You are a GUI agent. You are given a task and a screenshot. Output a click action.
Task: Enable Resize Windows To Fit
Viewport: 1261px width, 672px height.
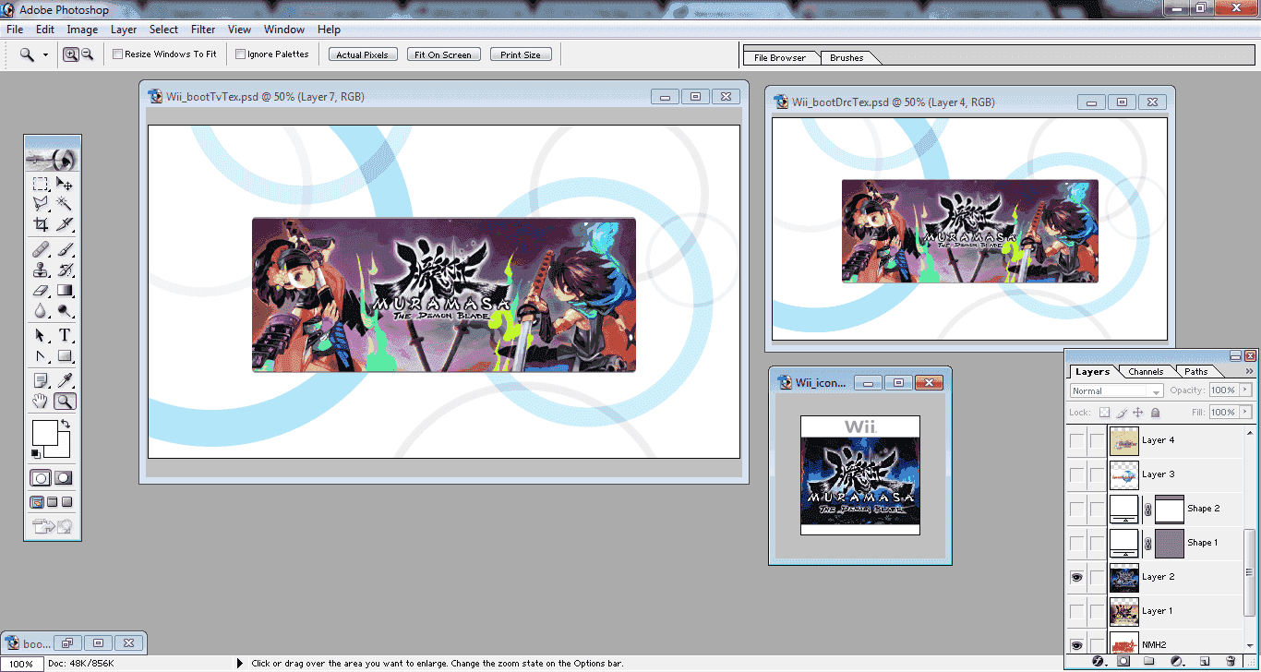point(117,54)
